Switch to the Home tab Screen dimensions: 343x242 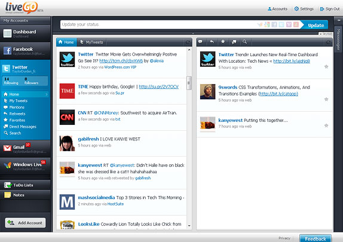pyautogui.click(x=66, y=42)
